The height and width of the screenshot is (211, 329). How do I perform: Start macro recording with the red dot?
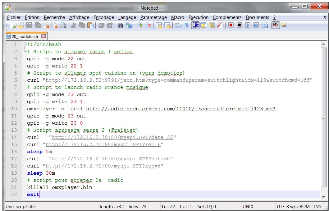coord(231,25)
